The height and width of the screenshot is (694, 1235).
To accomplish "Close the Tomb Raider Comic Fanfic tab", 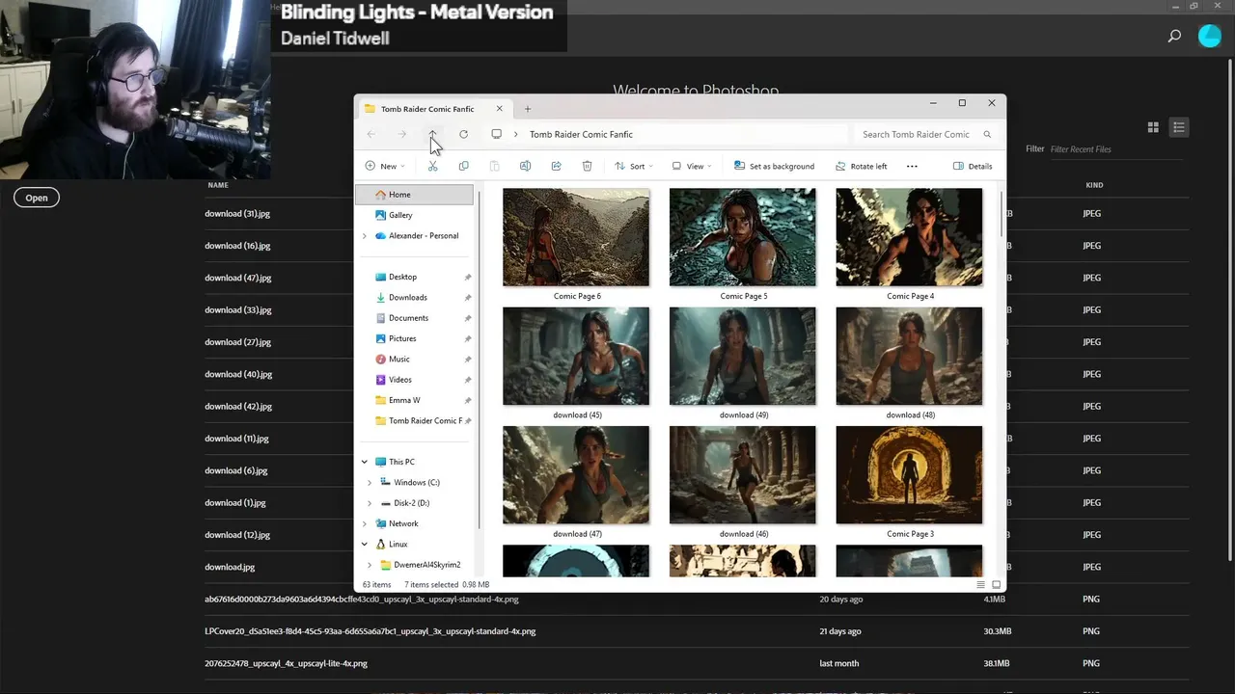I will (x=499, y=109).
